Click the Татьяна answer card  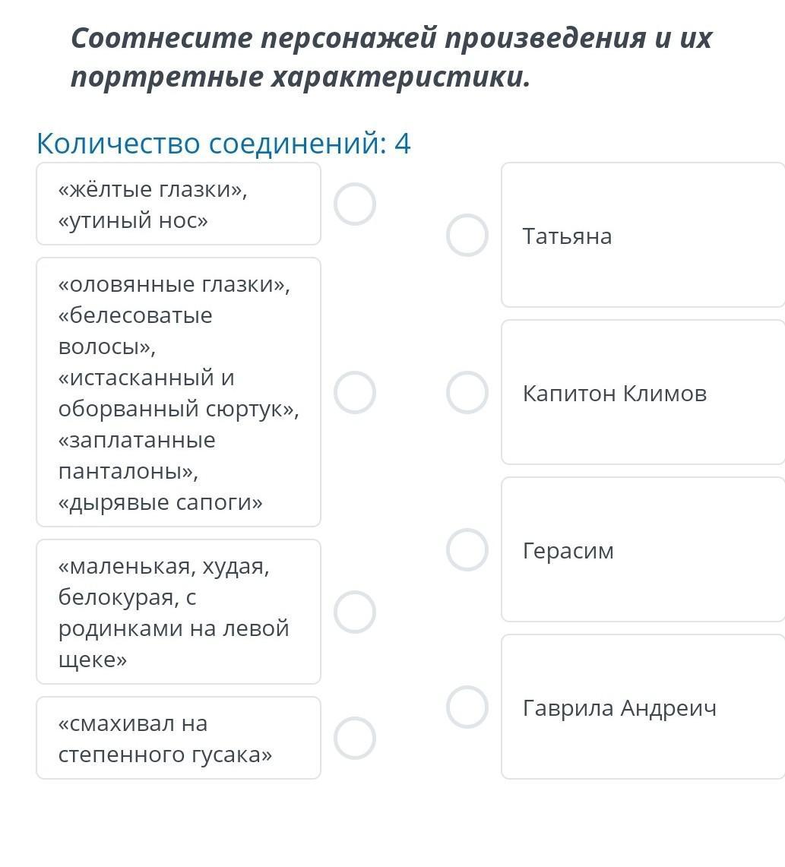[x=643, y=236]
